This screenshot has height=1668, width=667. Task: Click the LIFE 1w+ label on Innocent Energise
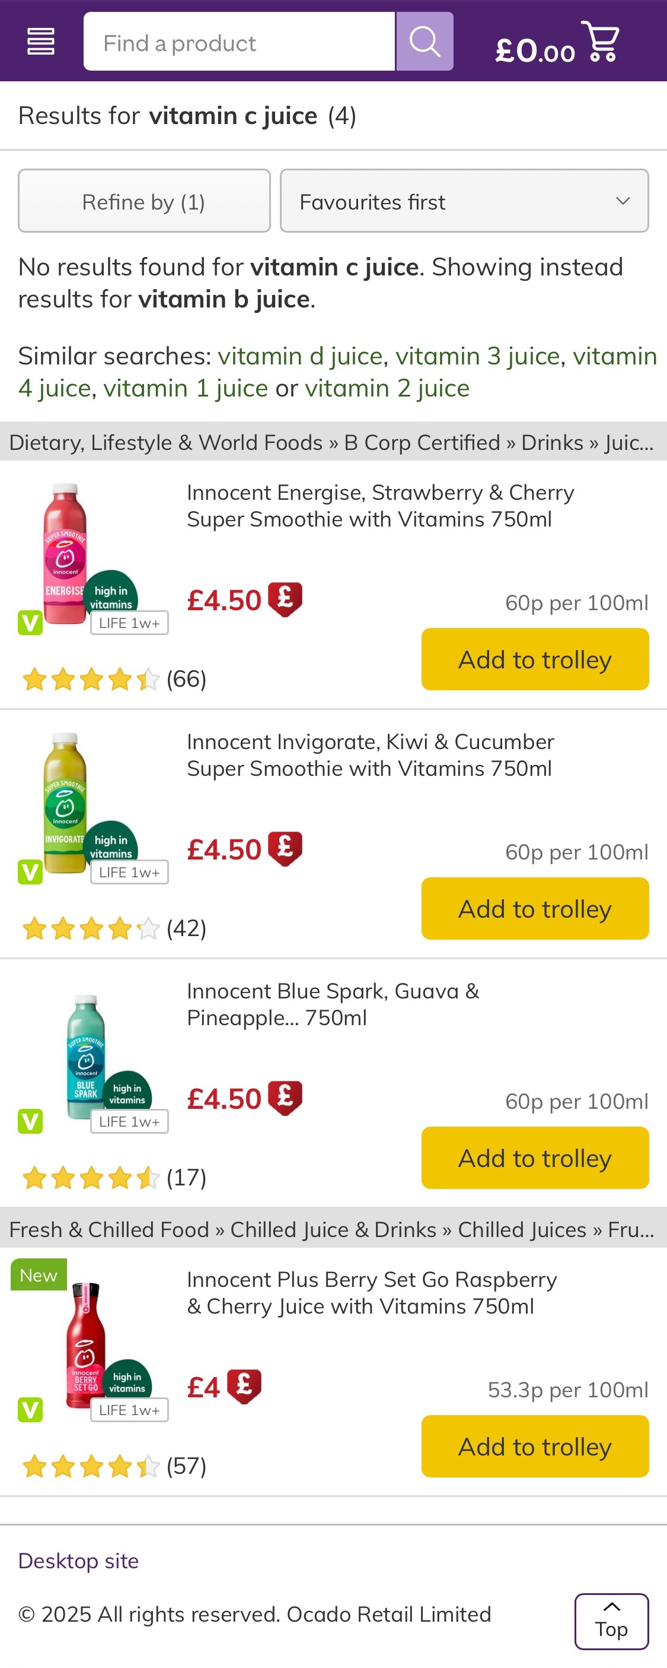click(129, 623)
